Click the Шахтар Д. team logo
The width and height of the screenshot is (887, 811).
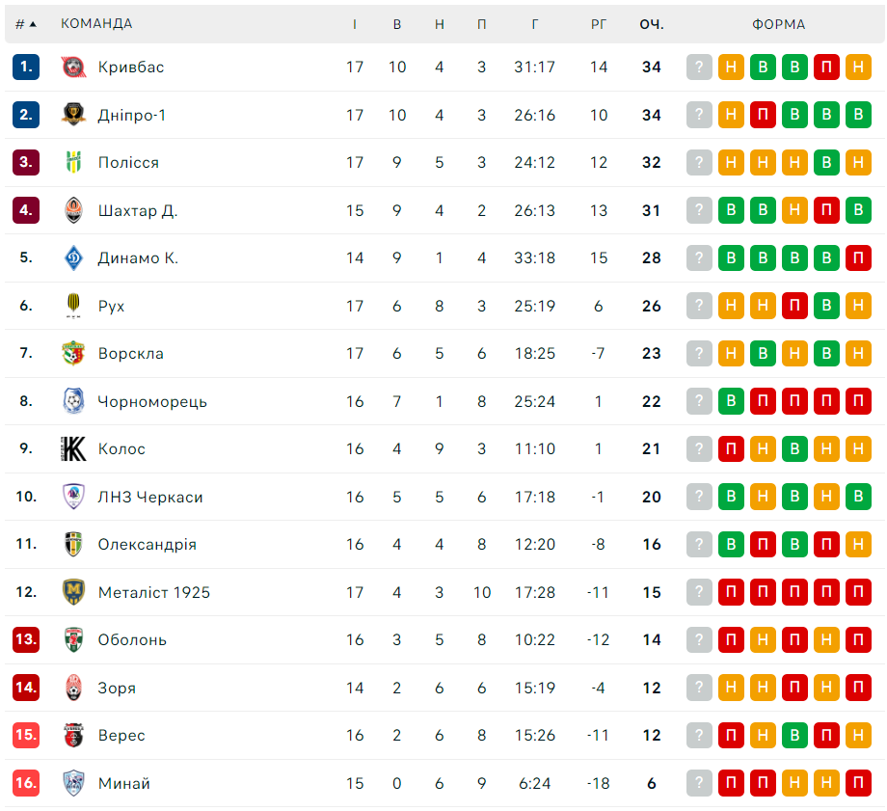[x=73, y=210]
